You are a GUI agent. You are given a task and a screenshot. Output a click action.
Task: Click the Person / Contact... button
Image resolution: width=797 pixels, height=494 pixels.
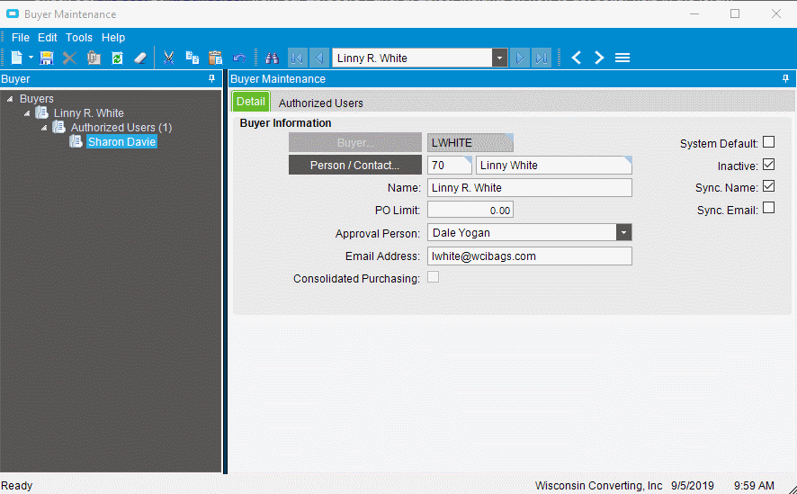(x=355, y=166)
